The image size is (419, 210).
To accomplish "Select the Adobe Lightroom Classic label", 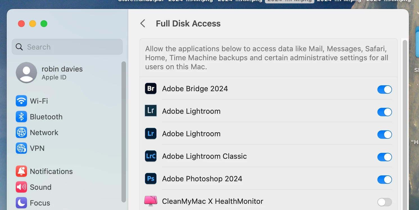I will click(x=204, y=156).
